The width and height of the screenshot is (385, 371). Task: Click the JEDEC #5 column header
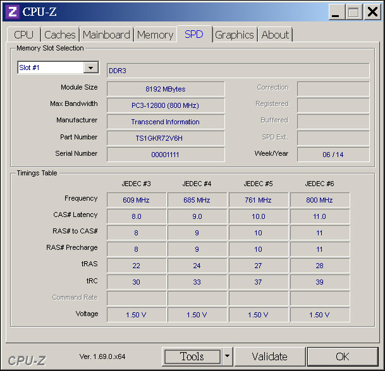tap(258, 184)
